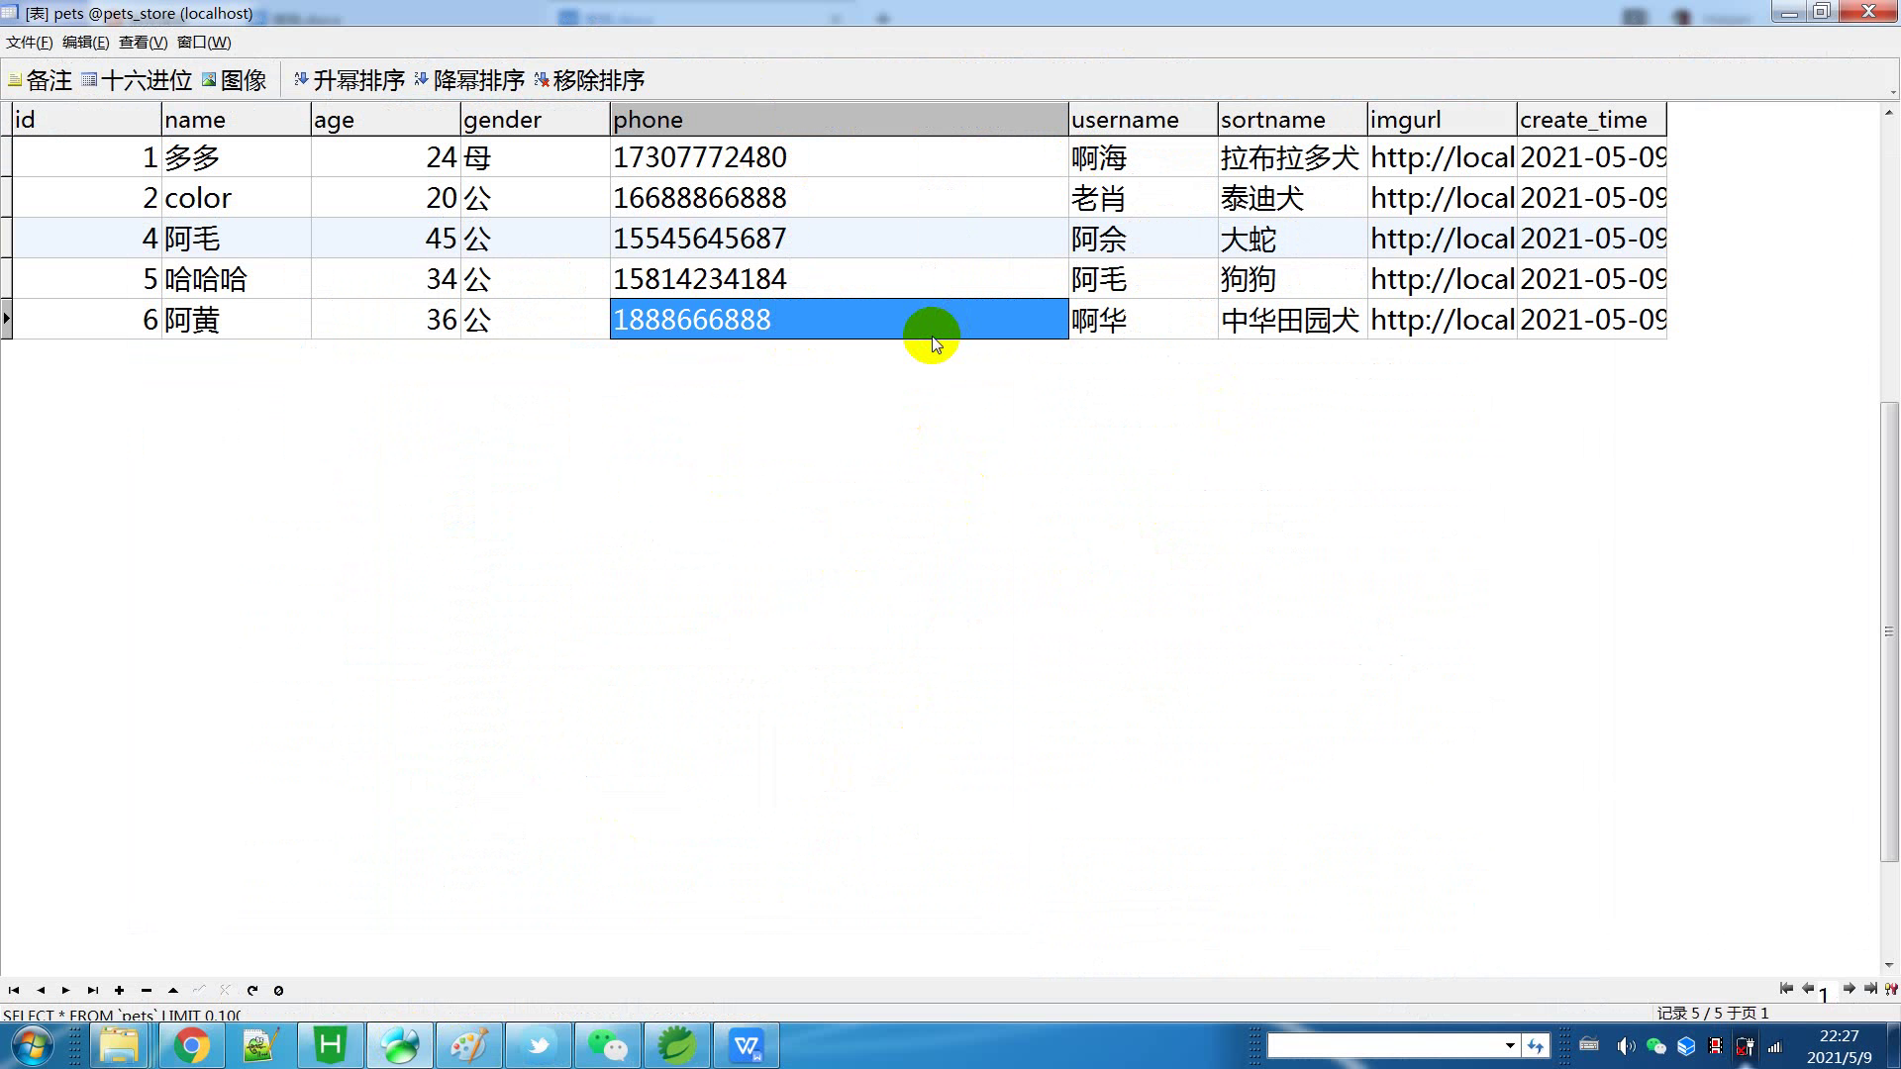Toggle the 图像 image view
The width and height of the screenshot is (1901, 1069).
point(234,80)
